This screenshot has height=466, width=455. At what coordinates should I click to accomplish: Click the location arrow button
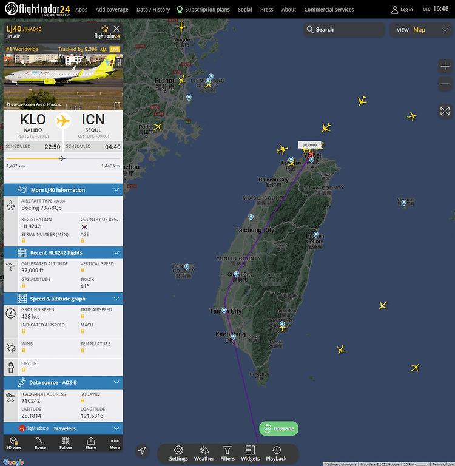(142, 450)
